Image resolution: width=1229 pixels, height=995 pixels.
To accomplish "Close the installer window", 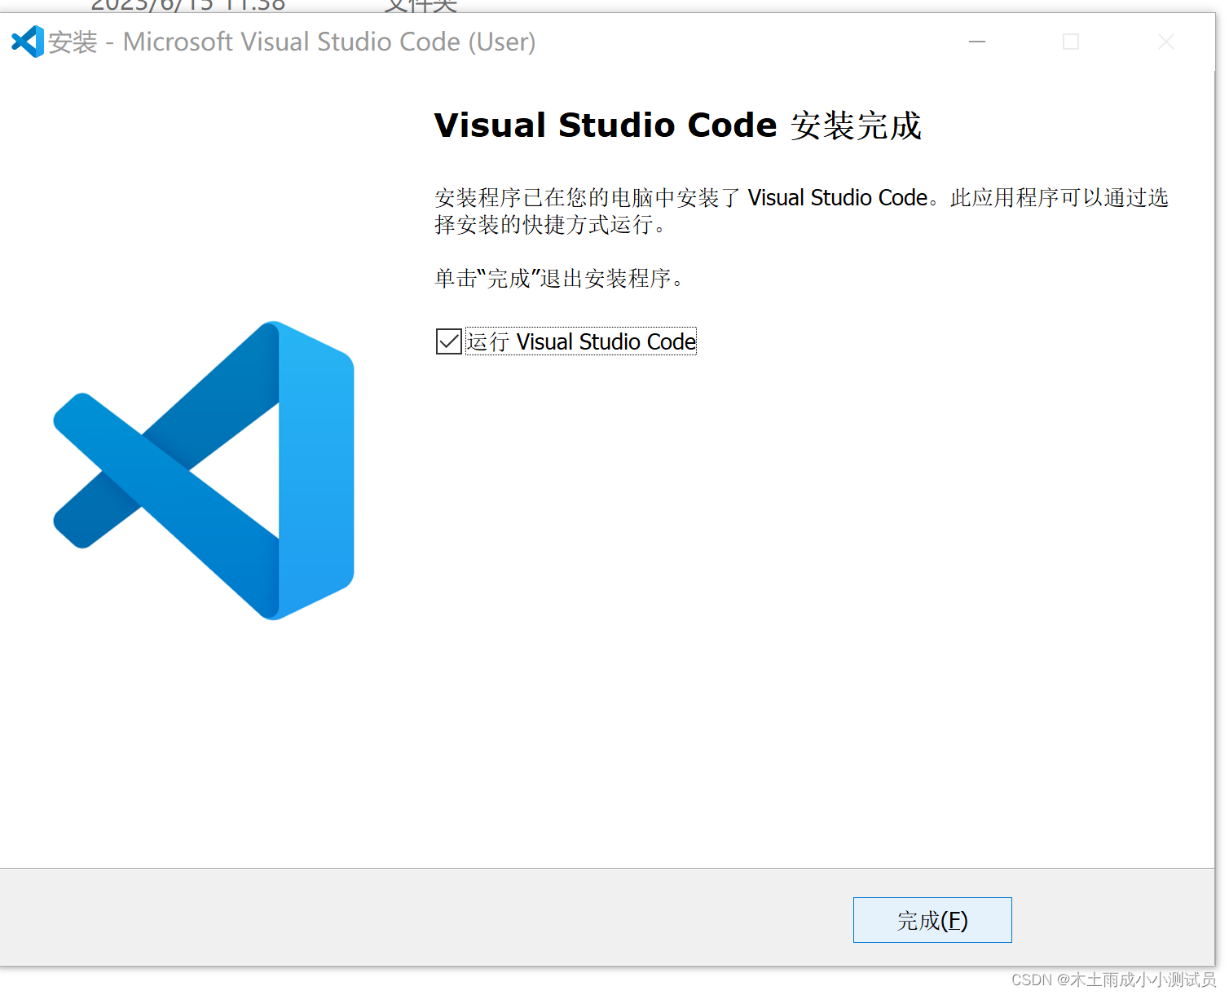I will tap(1166, 42).
